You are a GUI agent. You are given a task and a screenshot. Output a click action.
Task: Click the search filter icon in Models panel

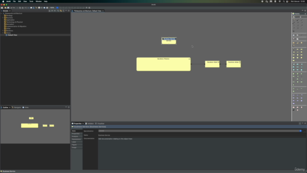pyautogui.click(x=58, y=11)
